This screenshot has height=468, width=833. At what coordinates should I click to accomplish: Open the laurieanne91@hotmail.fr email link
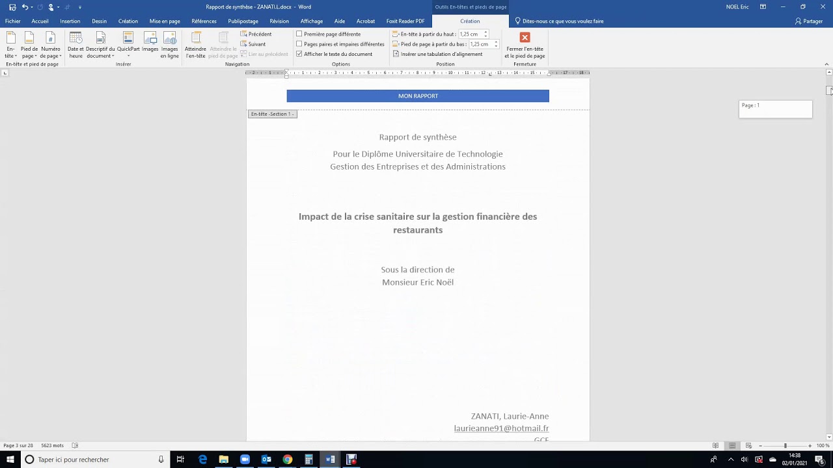pos(501,428)
